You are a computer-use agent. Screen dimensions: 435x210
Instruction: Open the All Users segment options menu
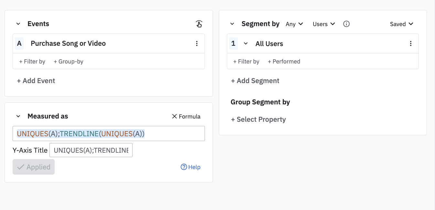(411, 44)
